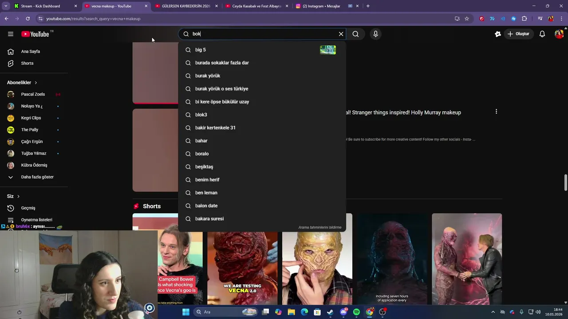568x319 pixels.
Task: Open the 'seven hours of application' short
Action: point(392,259)
